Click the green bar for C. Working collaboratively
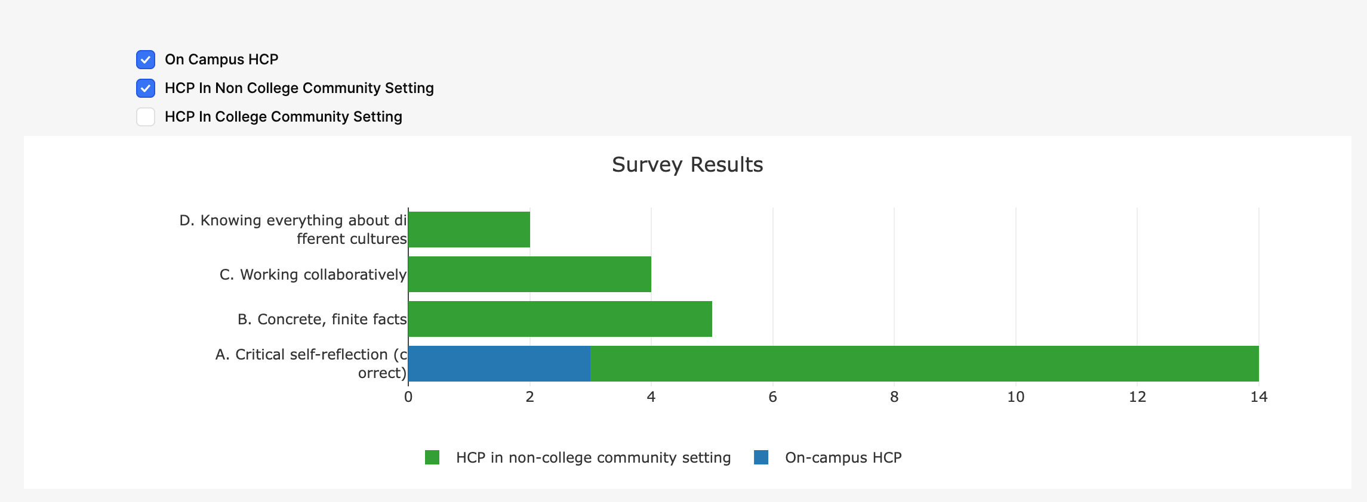Screen dimensions: 1367x502 [x=529, y=274]
